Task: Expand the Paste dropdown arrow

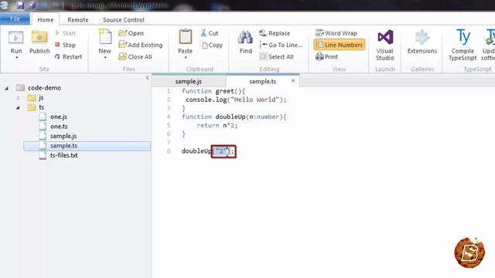Action: point(186,58)
